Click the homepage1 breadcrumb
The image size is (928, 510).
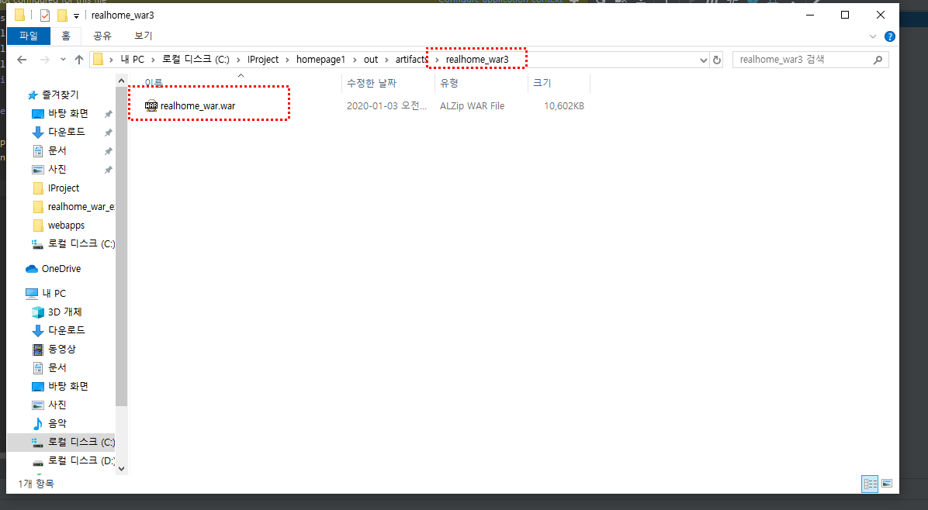pyautogui.click(x=320, y=60)
